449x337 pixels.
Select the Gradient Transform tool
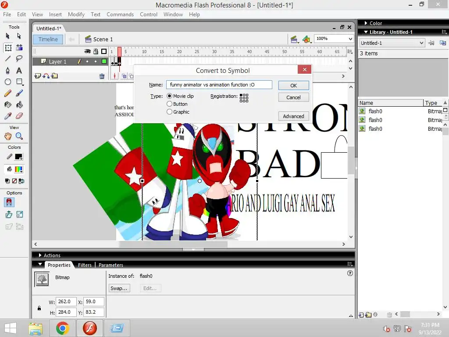pyautogui.click(x=19, y=47)
